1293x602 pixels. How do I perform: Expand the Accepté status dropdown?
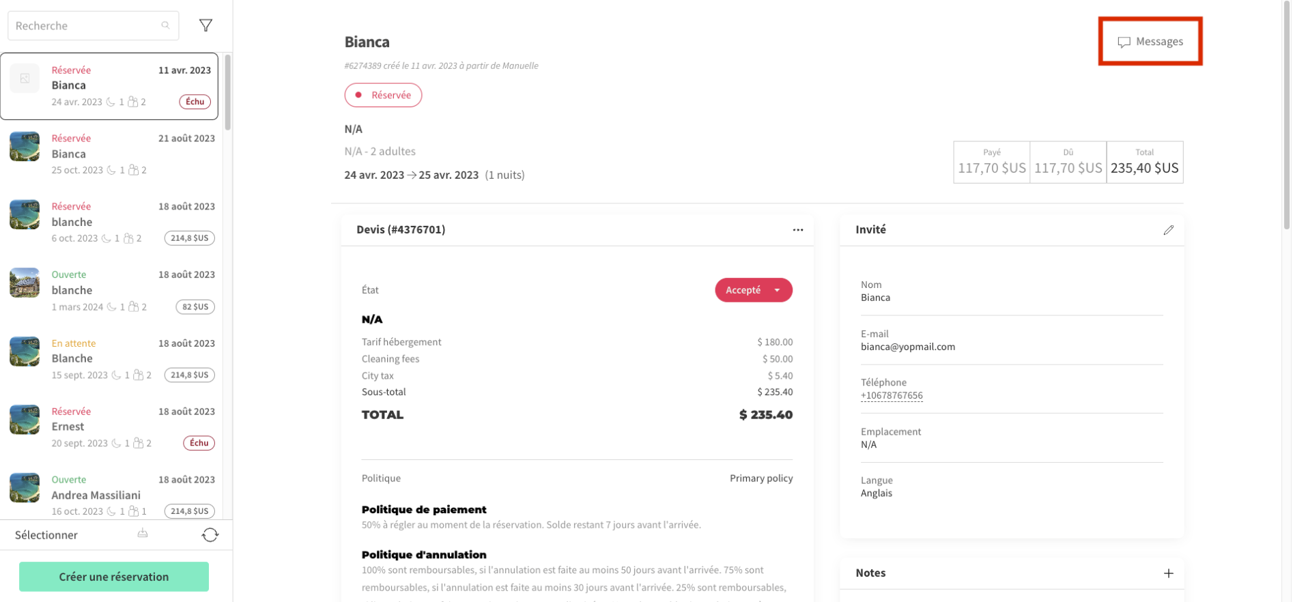[x=777, y=290]
